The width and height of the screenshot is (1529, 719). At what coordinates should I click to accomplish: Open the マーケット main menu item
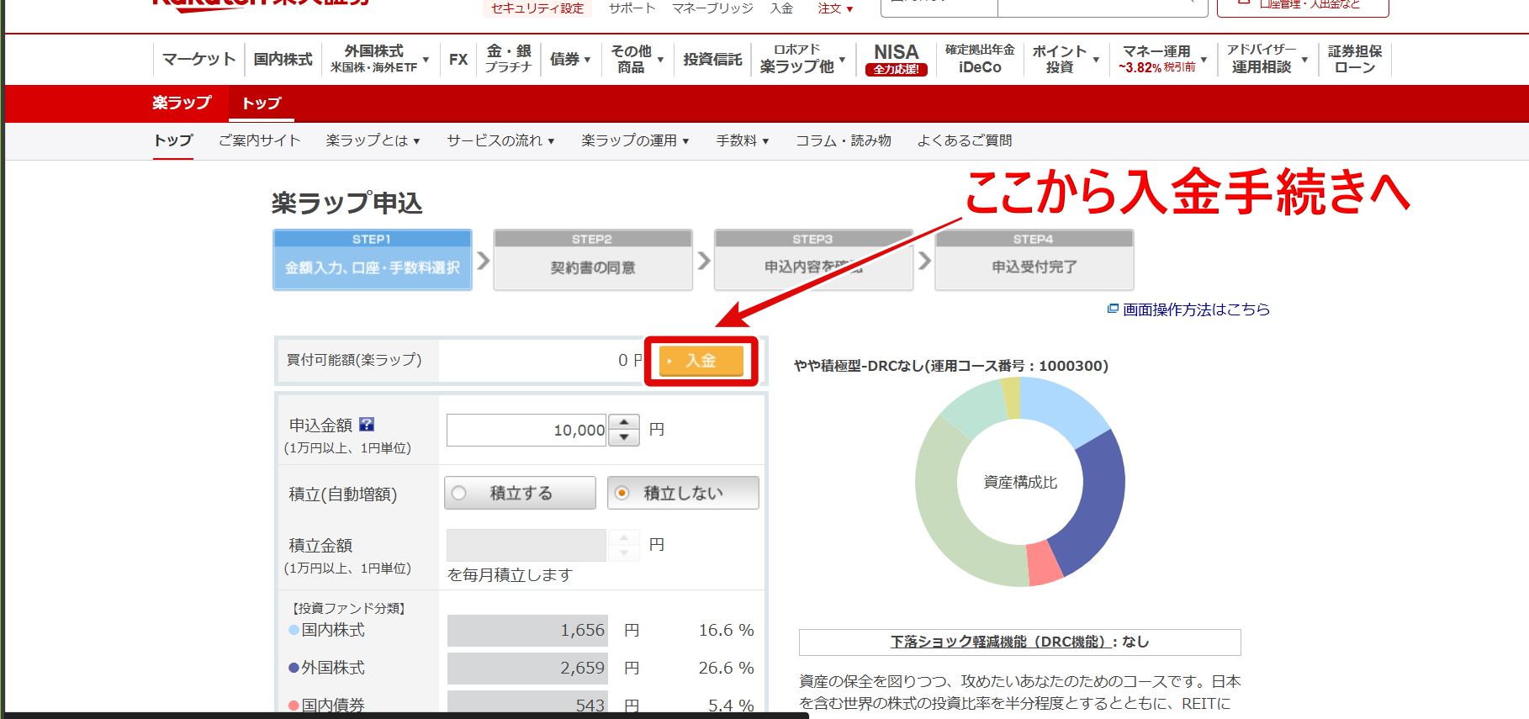click(199, 59)
